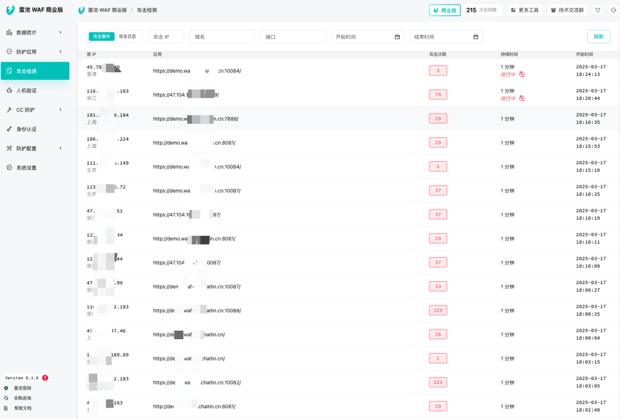Click the 帮助文档 document icon
The height and width of the screenshot is (419, 620).
(6, 408)
